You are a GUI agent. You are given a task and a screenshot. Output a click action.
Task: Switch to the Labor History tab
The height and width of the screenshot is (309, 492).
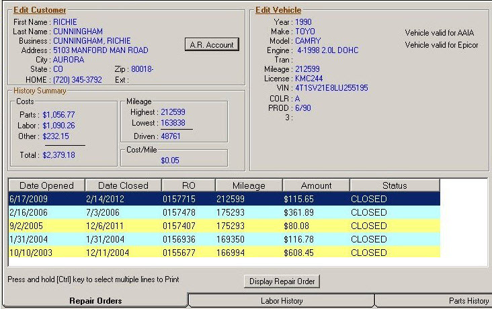click(x=281, y=301)
